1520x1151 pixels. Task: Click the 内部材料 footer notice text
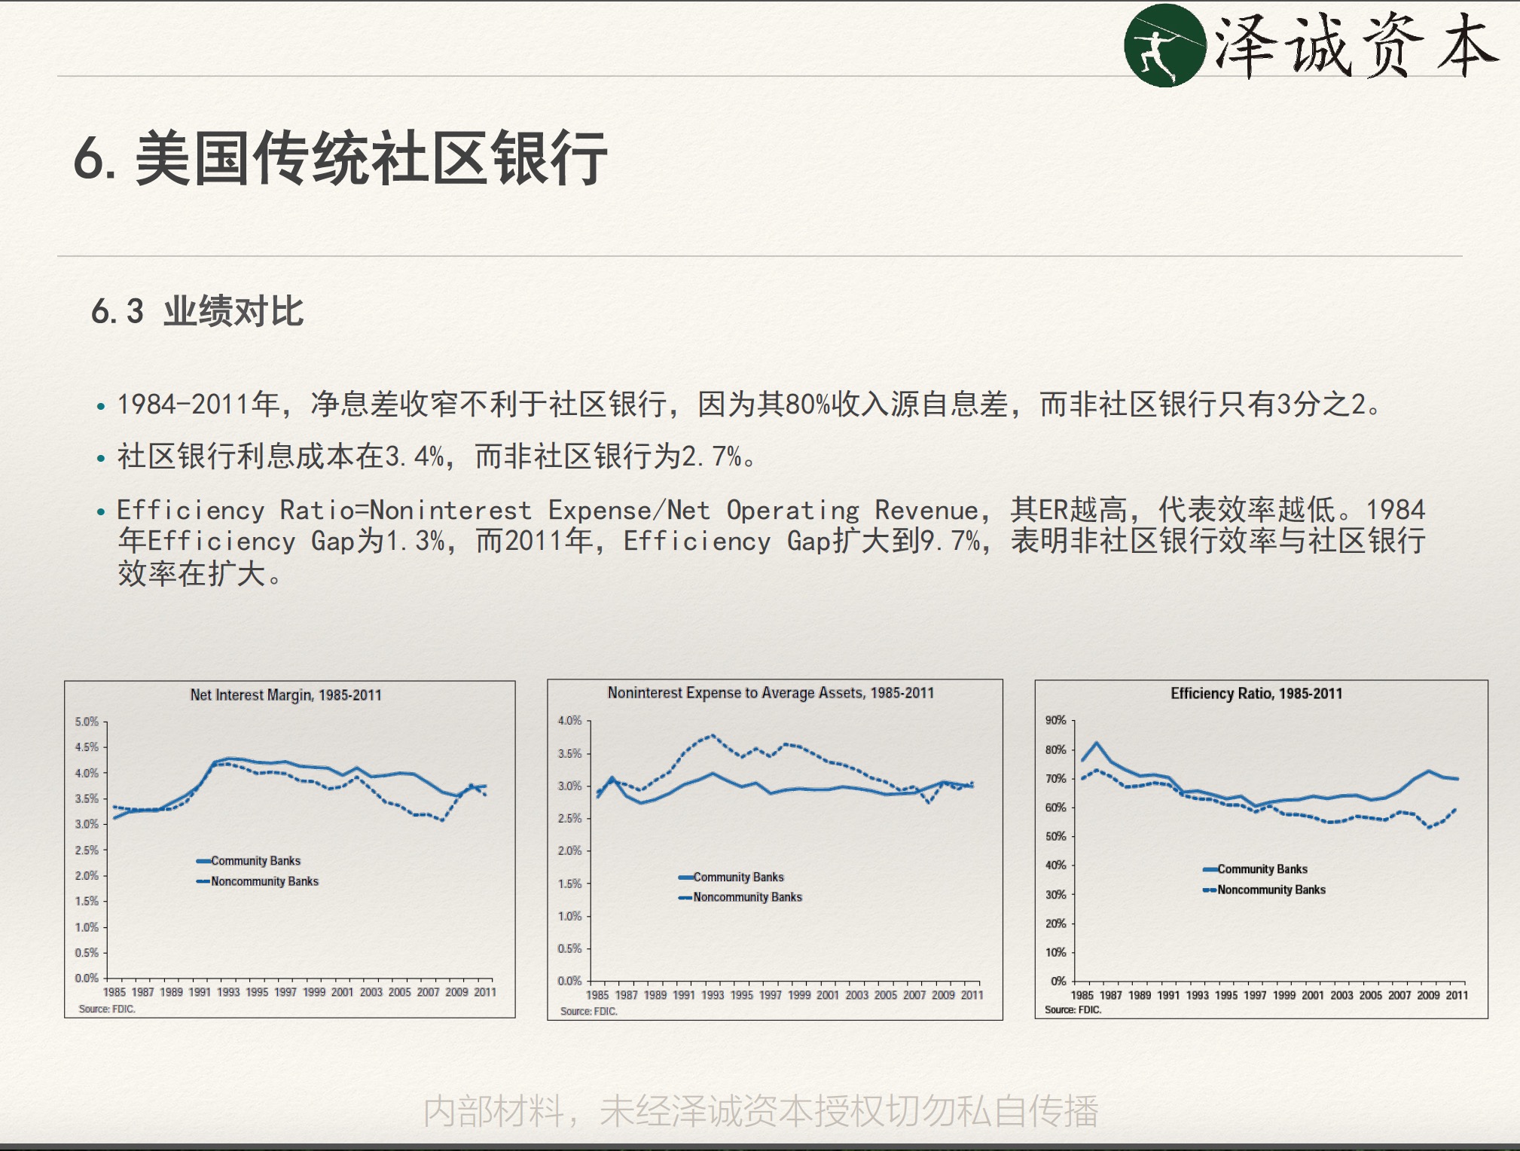(761, 1111)
